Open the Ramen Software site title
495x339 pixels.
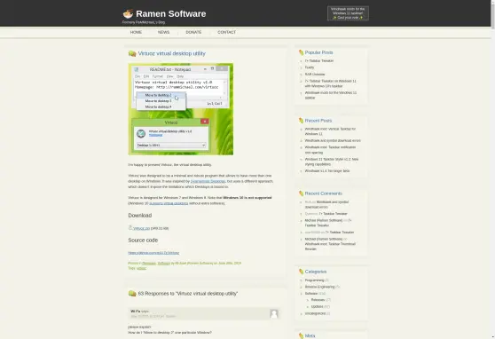pos(171,14)
